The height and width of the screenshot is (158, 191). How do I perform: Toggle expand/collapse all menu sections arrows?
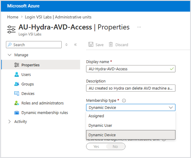66,45
